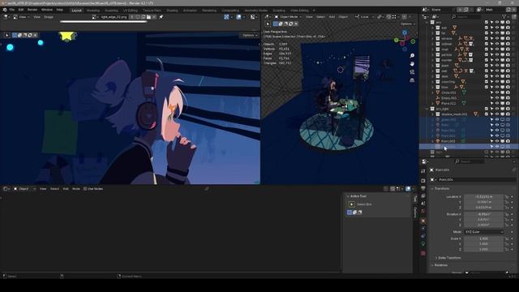The height and width of the screenshot is (292, 519).
Task: Toggle camera view icon in the 3D viewport
Action: [412, 72]
